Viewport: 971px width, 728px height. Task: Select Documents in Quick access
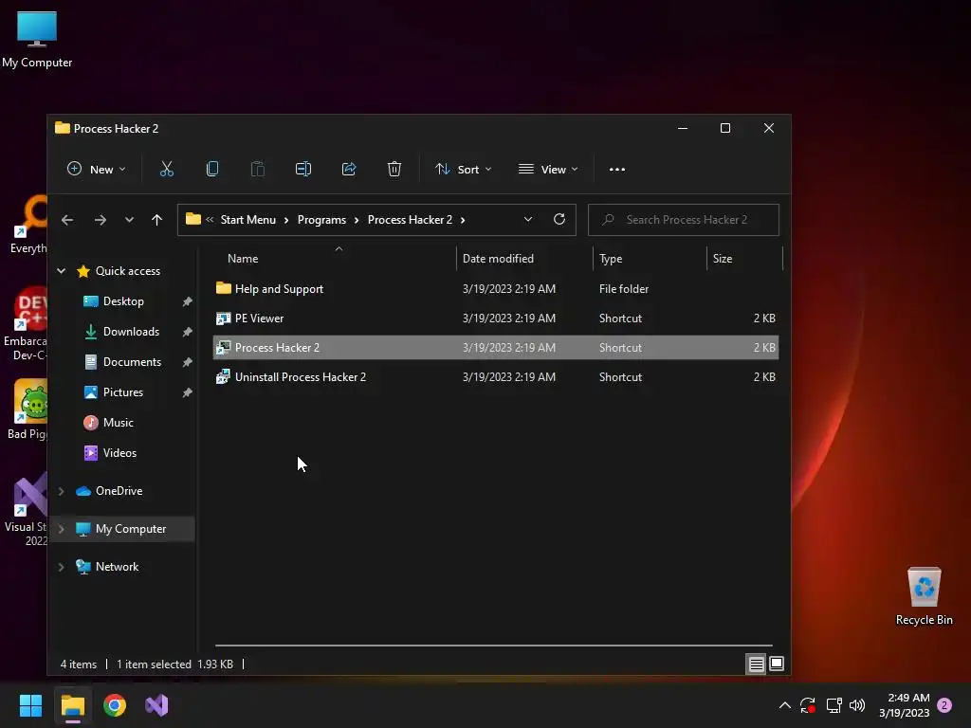tap(132, 362)
